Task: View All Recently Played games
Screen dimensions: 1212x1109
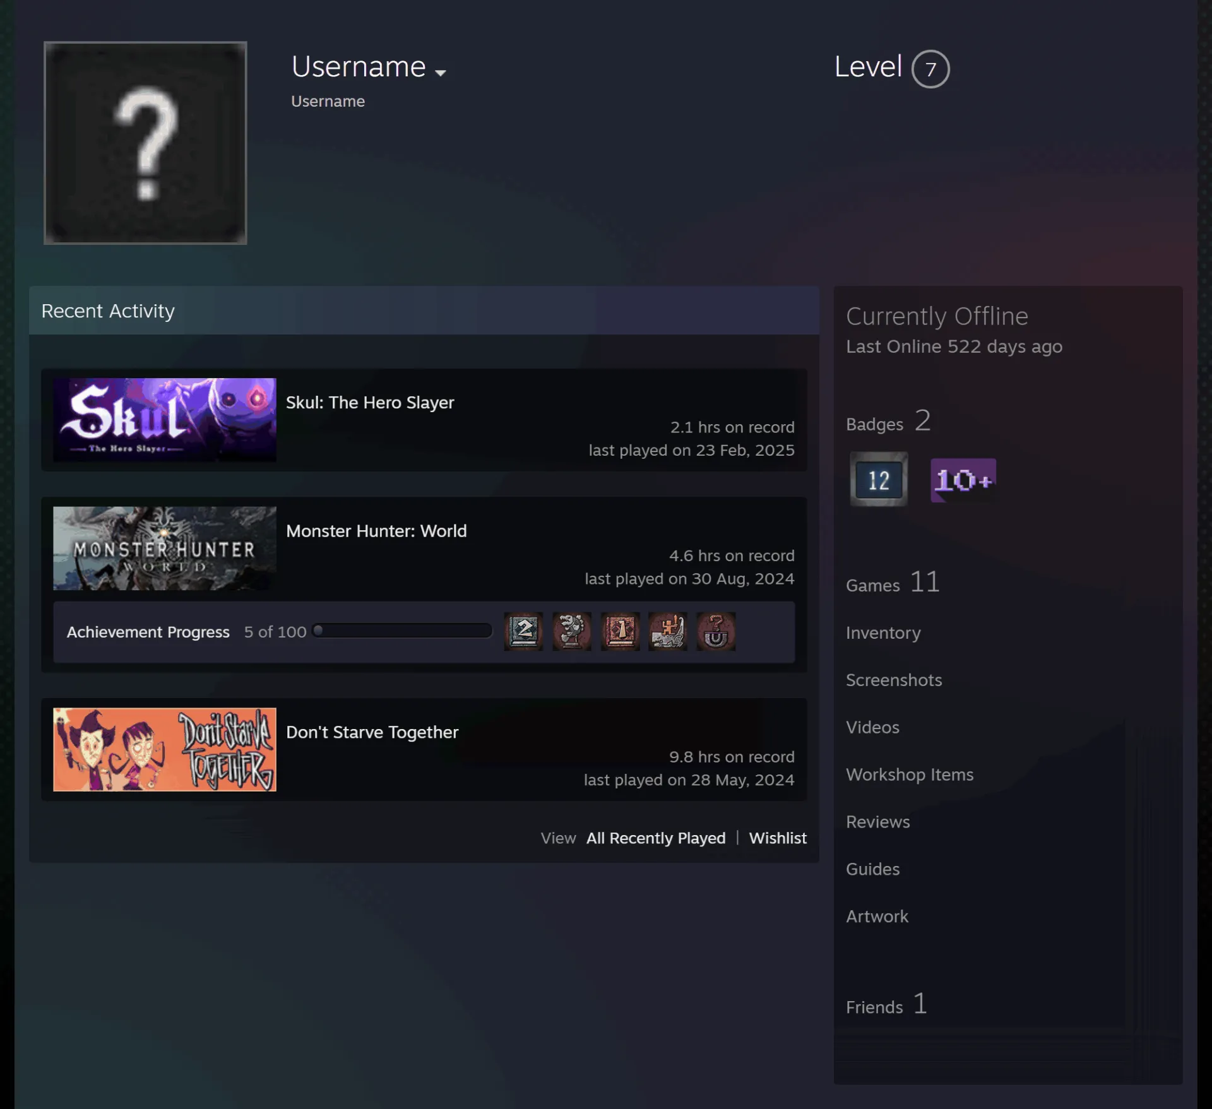Action: (x=656, y=838)
